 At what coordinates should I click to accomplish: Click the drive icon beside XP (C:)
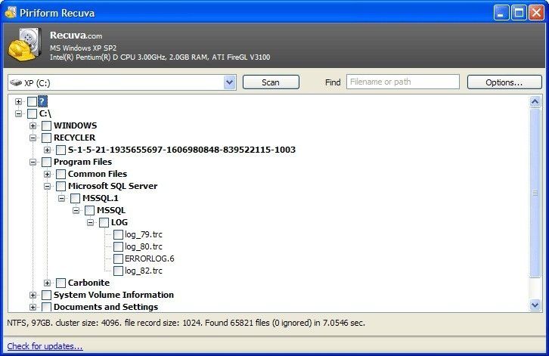(16, 82)
